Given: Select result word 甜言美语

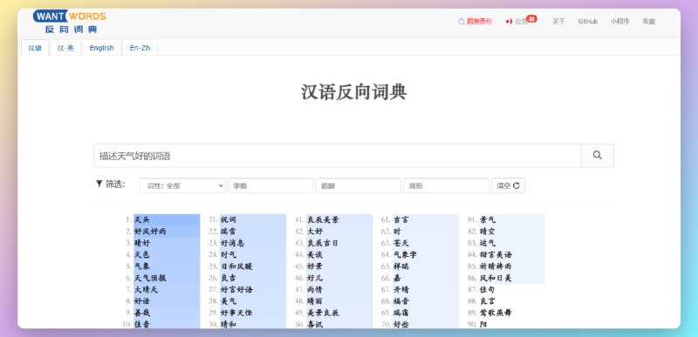Looking at the screenshot, I should [496, 254].
